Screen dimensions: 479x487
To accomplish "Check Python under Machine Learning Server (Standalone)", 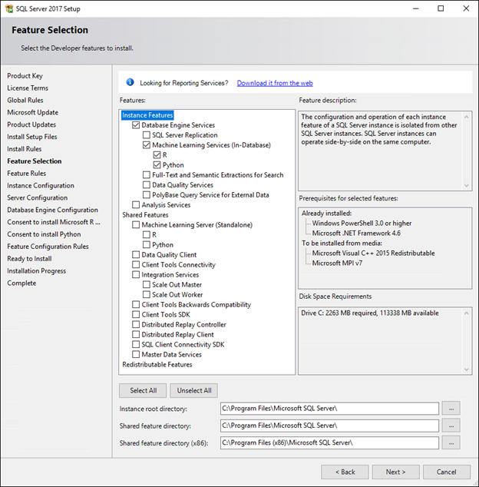I will click(146, 245).
